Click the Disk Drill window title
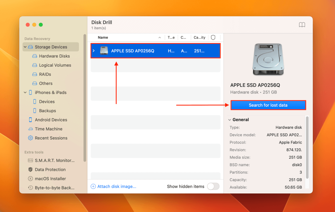Image resolution: width=335 pixels, height=212 pixels. pos(102,22)
